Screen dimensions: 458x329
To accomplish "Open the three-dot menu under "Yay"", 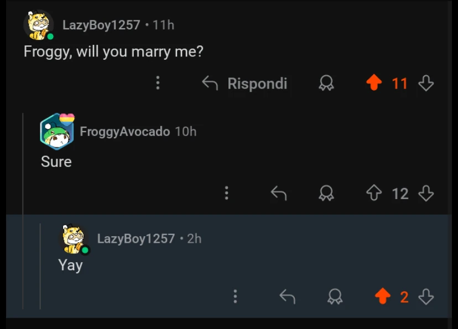I will (235, 297).
